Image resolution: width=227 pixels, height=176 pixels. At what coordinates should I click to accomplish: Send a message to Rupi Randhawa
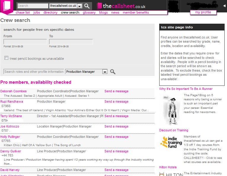tap(116, 101)
